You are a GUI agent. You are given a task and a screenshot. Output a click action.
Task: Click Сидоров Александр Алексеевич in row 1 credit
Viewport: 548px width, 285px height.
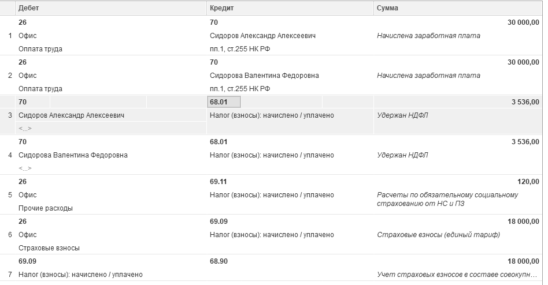pyautogui.click(x=262, y=36)
